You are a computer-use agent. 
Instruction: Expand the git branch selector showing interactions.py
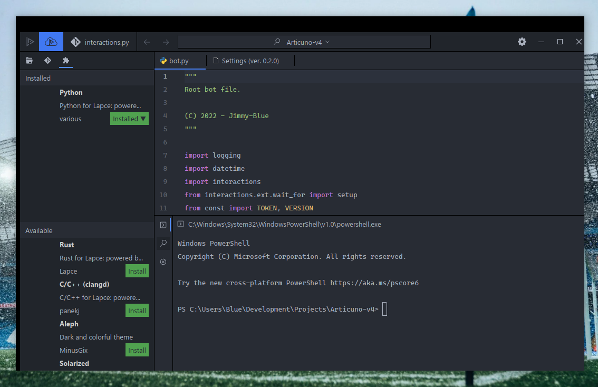pyautogui.click(x=100, y=42)
